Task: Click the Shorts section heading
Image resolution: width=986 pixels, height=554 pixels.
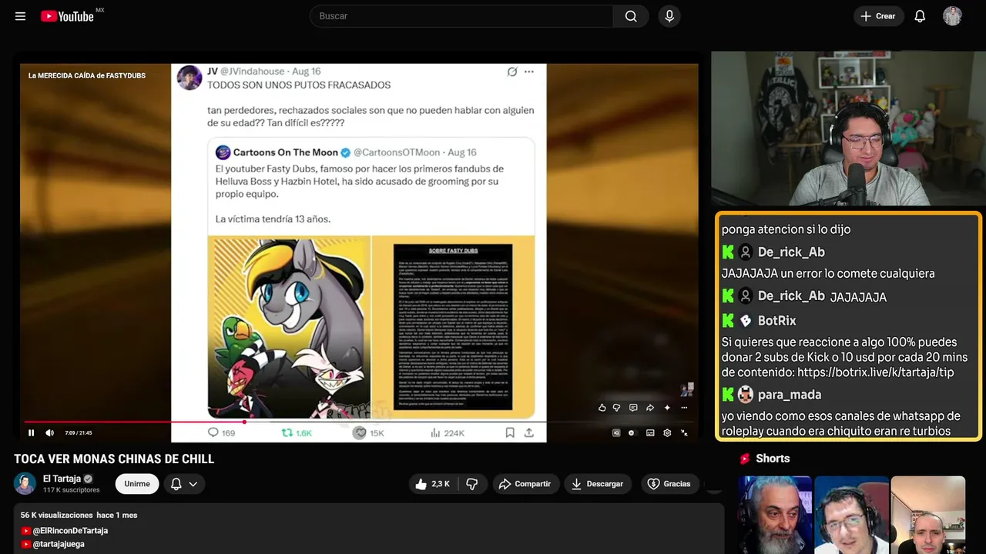Action: (x=773, y=459)
